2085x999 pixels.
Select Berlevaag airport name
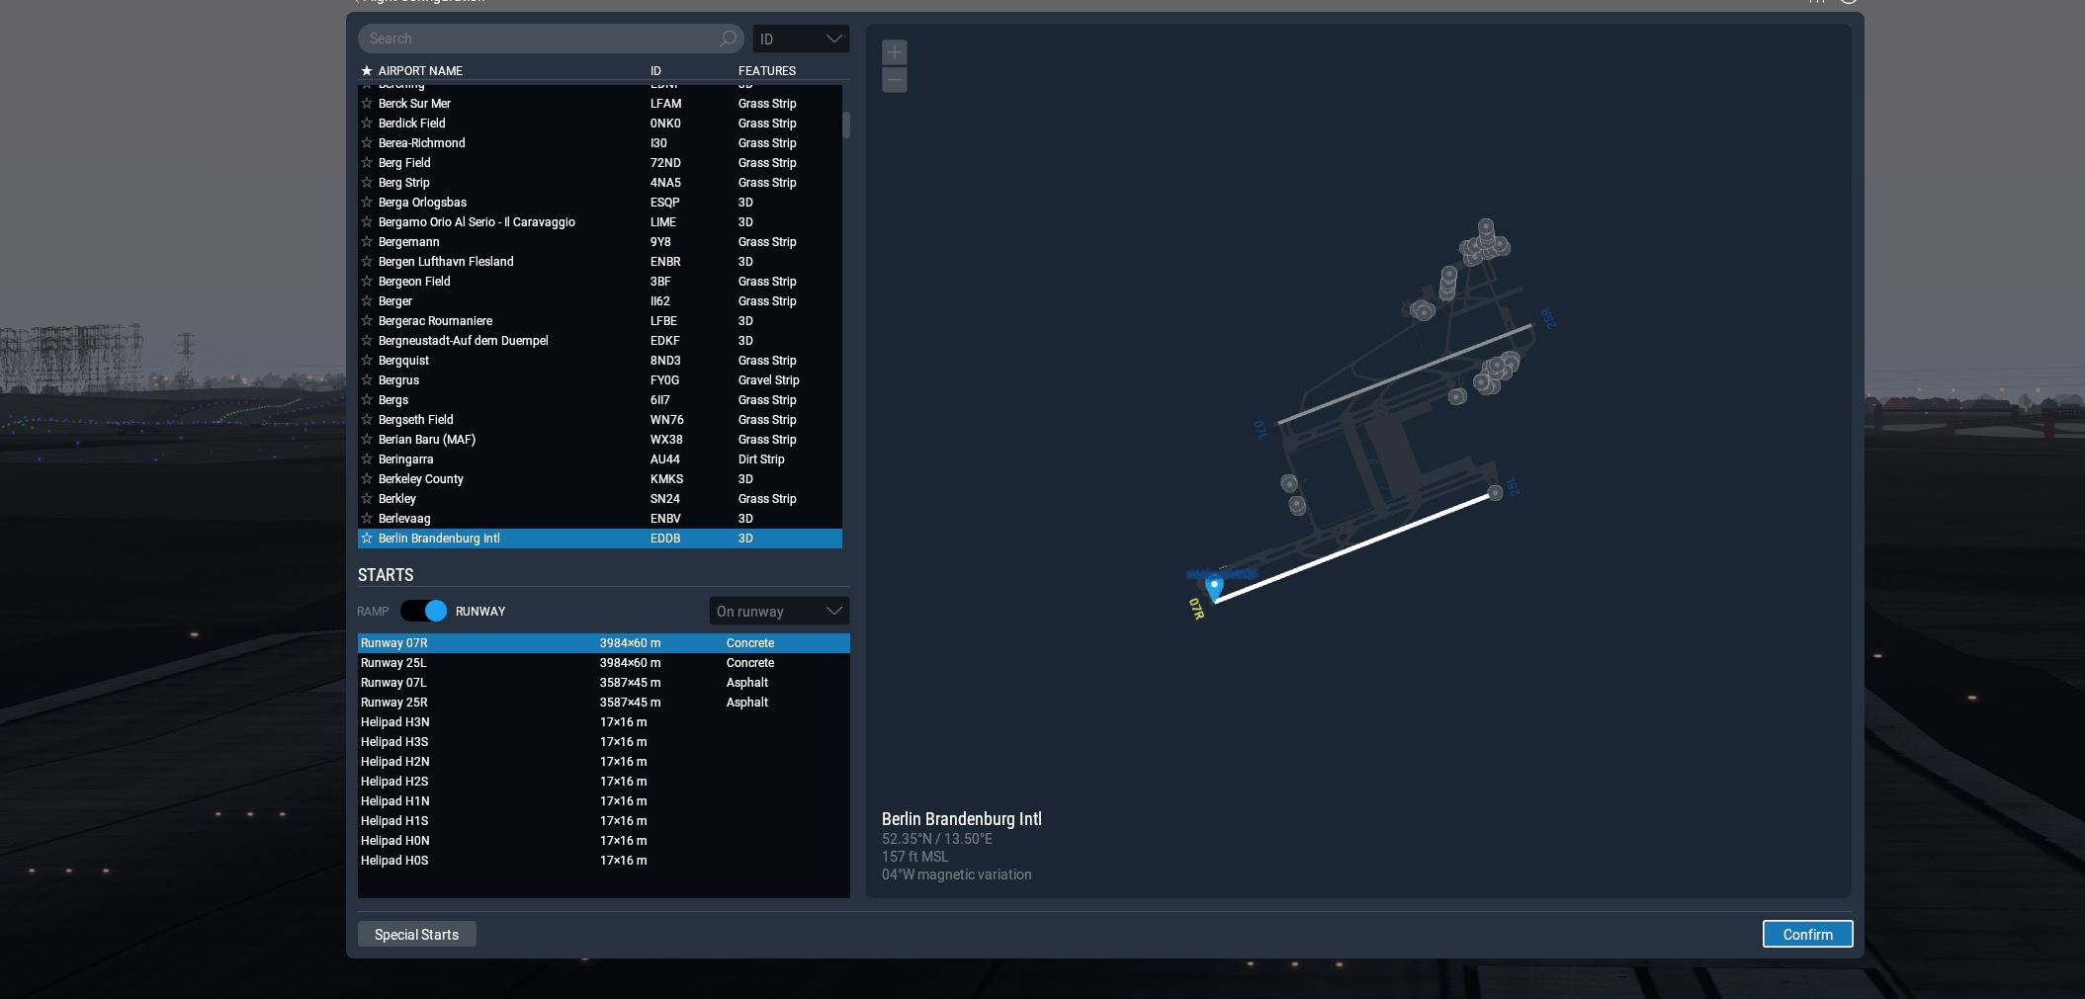pos(404,519)
